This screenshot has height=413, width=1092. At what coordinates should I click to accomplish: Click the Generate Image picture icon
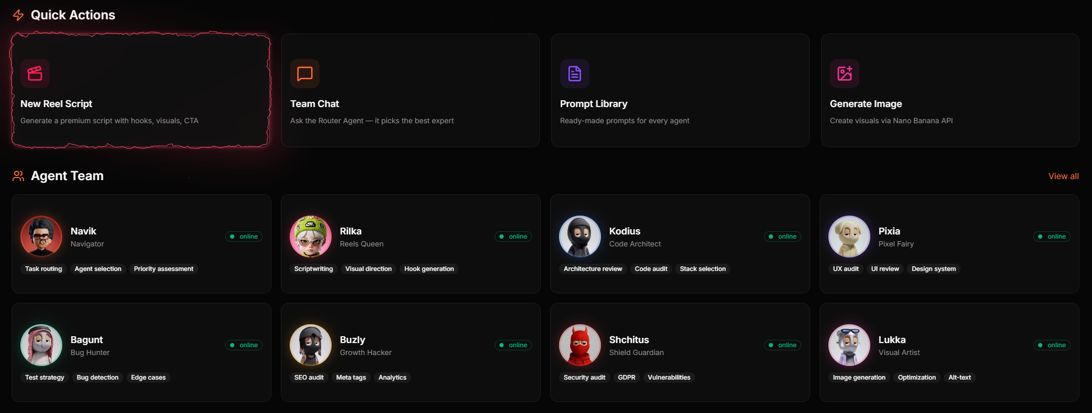[x=844, y=74]
